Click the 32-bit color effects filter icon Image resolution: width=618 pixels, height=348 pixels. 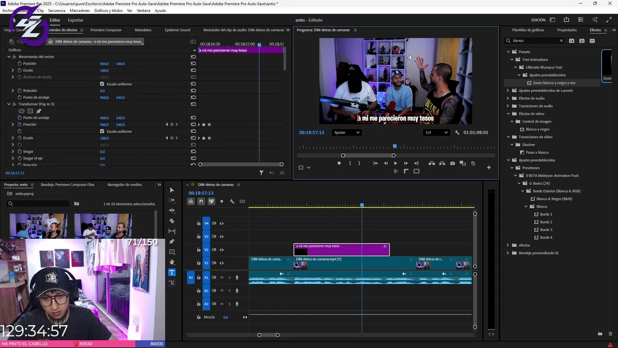[x=582, y=41]
